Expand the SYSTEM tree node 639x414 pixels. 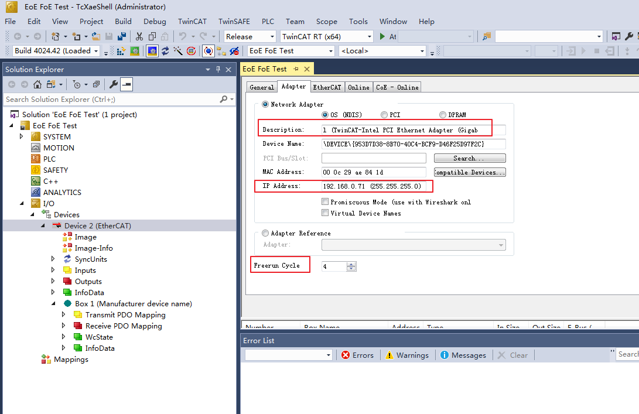(22, 136)
